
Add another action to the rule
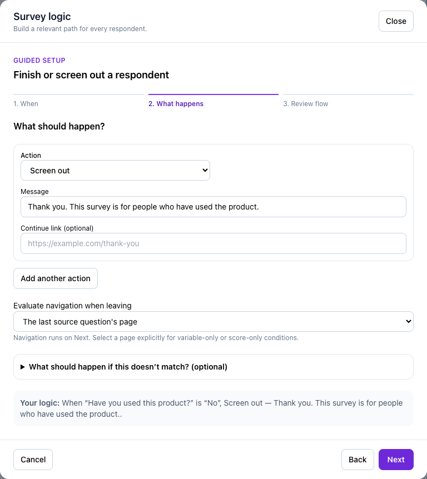[56, 278]
